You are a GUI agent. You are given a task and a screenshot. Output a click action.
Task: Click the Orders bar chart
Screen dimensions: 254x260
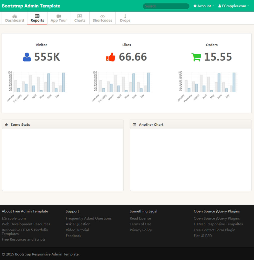(207, 87)
